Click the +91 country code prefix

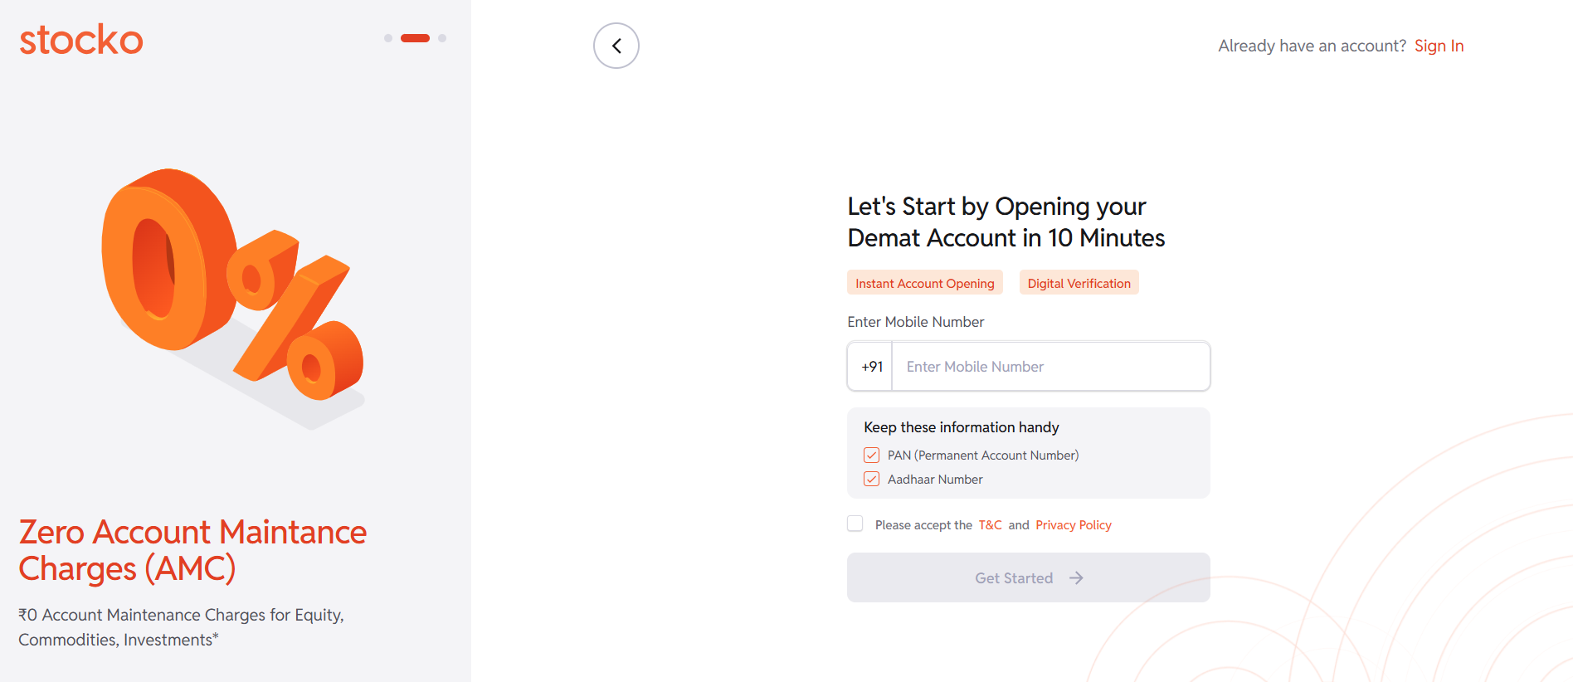[x=871, y=367]
